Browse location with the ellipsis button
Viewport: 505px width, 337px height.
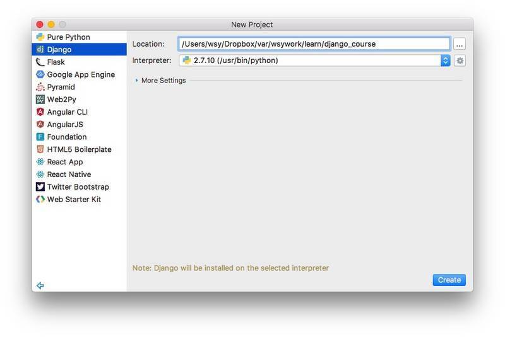point(460,44)
